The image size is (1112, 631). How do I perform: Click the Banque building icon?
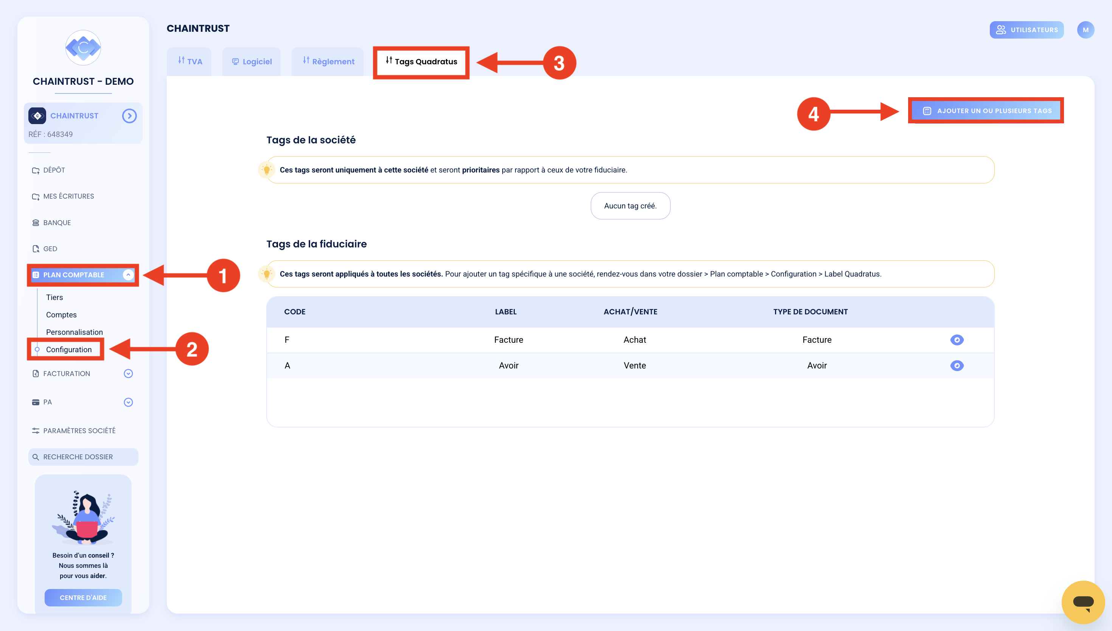click(36, 223)
